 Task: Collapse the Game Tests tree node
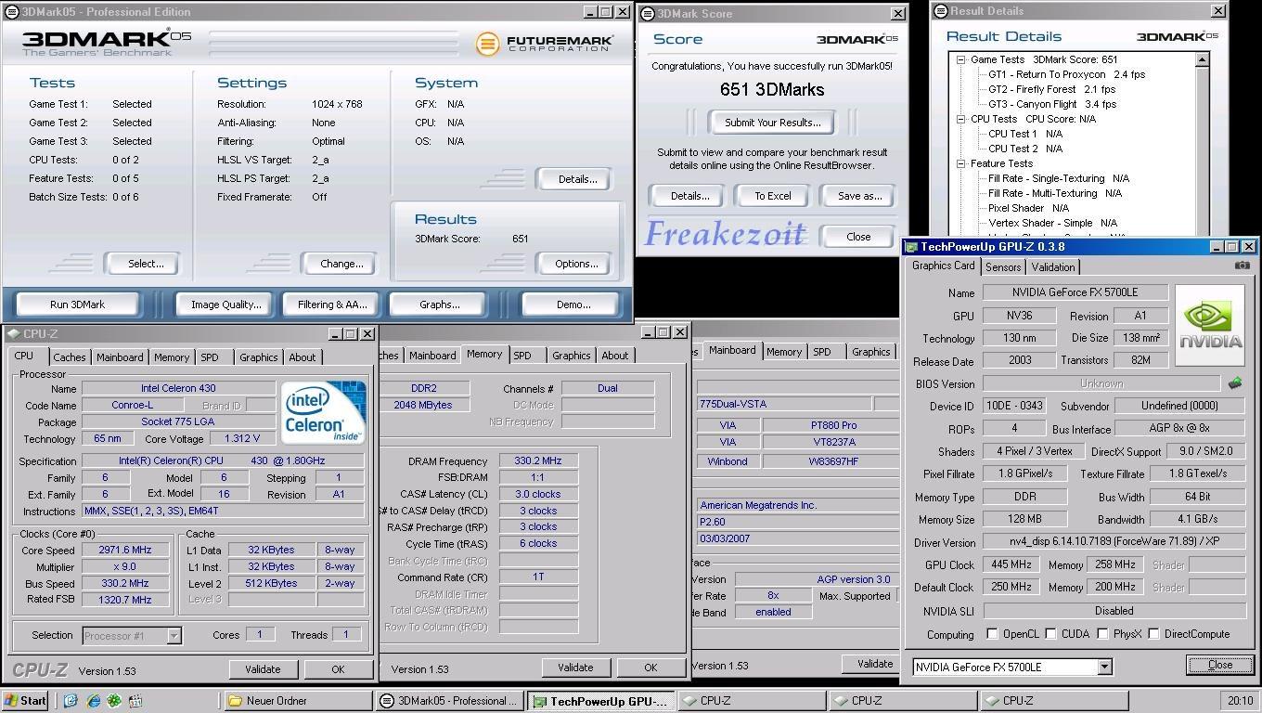962,59
